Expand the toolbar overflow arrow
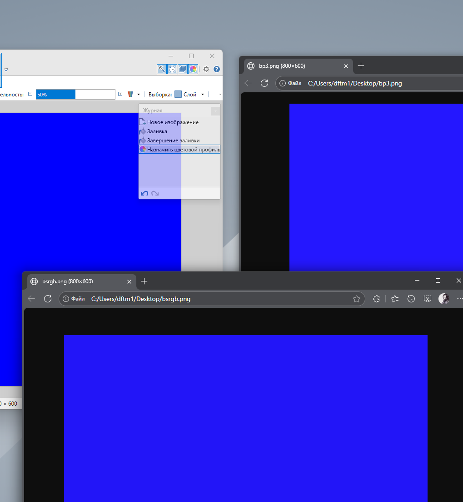This screenshot has height=502, width=463. (220, 94)
